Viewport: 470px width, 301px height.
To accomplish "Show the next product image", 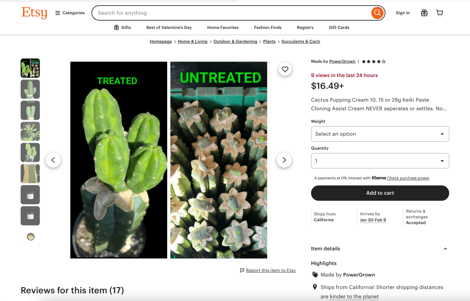I will 284,160.
